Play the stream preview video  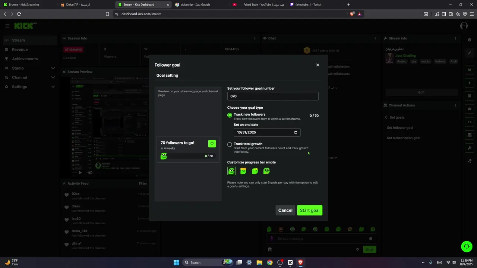pos(80,173)
